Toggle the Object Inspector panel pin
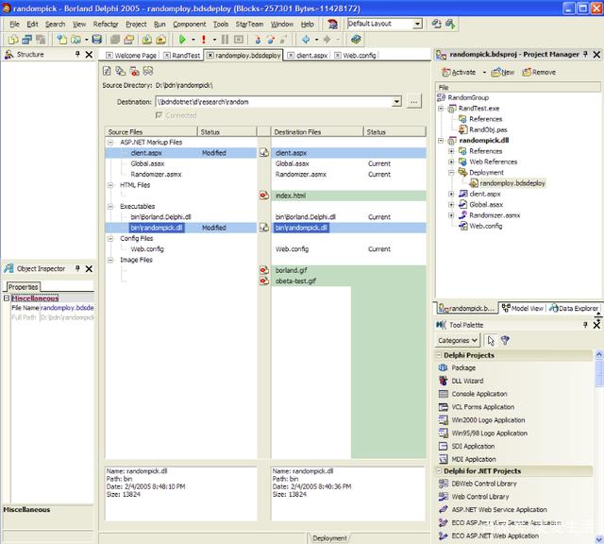The width and height of the screenshot is (604, 544). 77,268
